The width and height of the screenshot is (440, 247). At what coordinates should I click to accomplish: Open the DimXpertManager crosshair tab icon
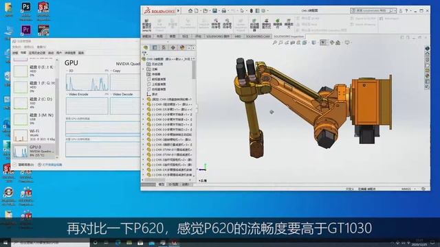[173, 47]
